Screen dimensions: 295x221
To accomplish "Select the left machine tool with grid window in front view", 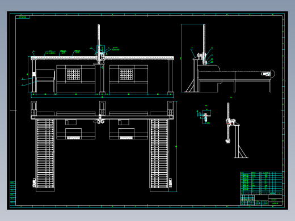I will click(x=75, y=79).
